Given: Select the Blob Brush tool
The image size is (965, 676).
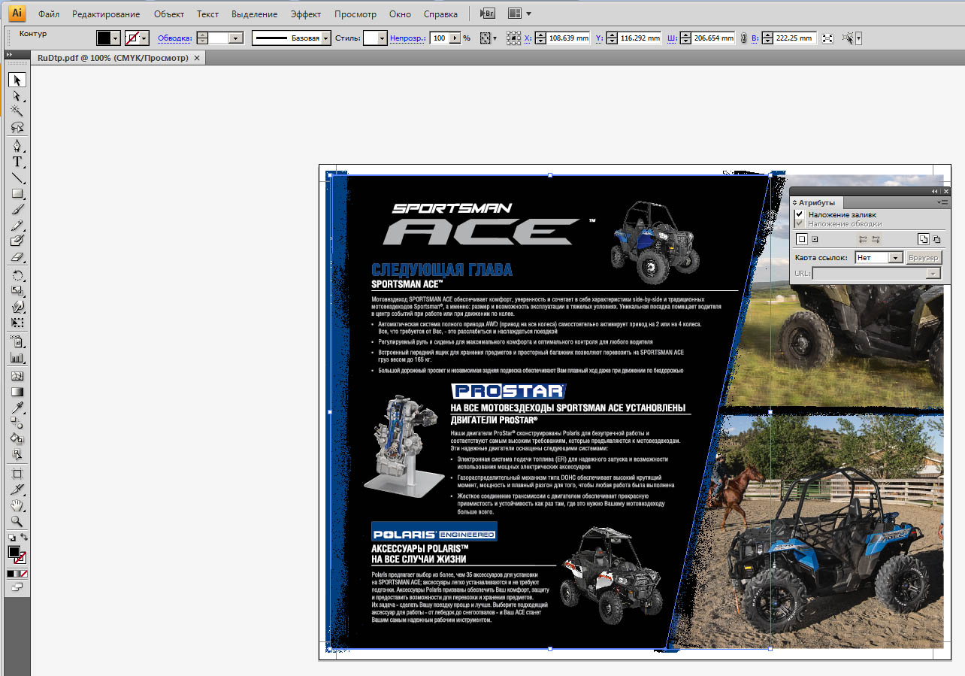Looking at the screenshot, I should [17, 241].
